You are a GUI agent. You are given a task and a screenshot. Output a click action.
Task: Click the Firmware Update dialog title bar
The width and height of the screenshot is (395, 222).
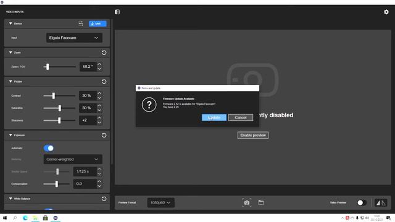pos(197,88)
